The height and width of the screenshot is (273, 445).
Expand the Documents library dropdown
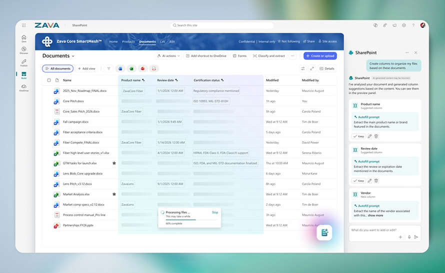click(x=73, y=56)
